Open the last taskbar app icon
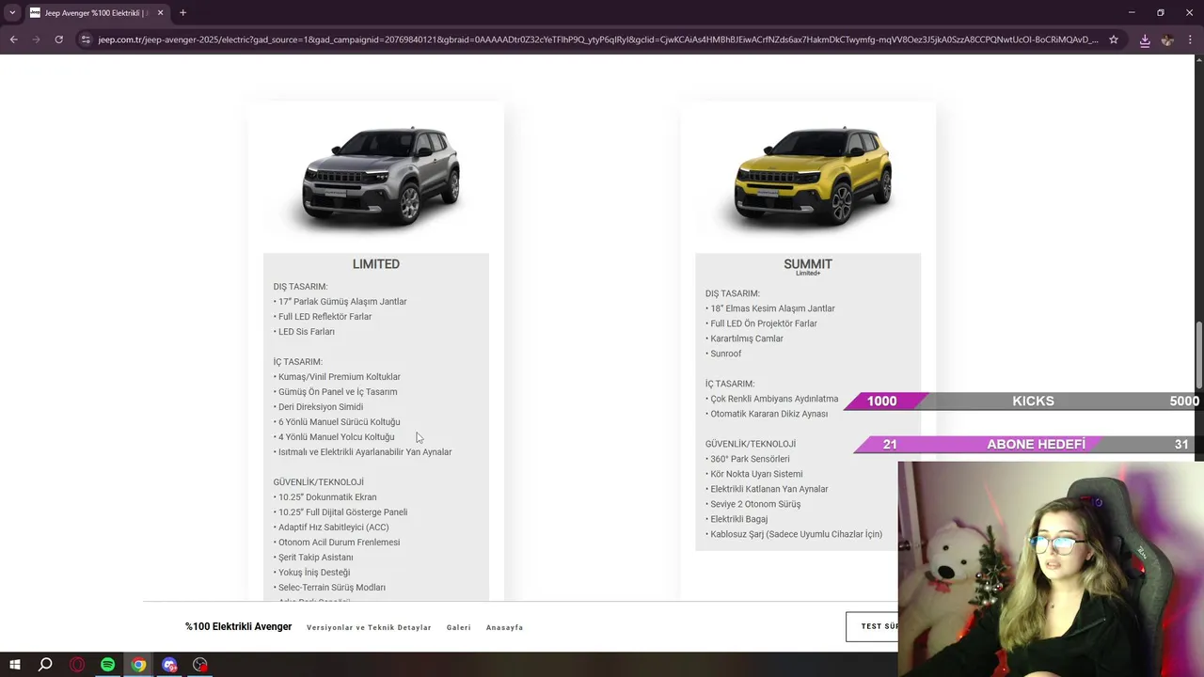This screenshot has width=1204, height=677. pyautogui.click(x=200, y=665)
